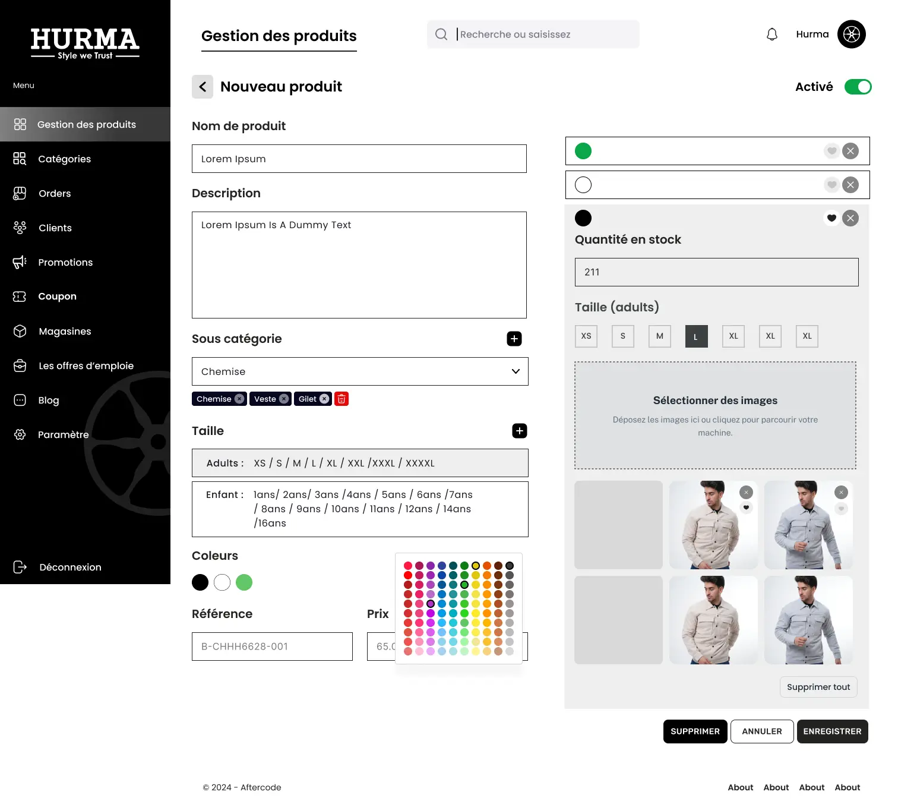The image size is (898, 804).
Task: Select size L in Taille (adults)
Action: (696, 336)
